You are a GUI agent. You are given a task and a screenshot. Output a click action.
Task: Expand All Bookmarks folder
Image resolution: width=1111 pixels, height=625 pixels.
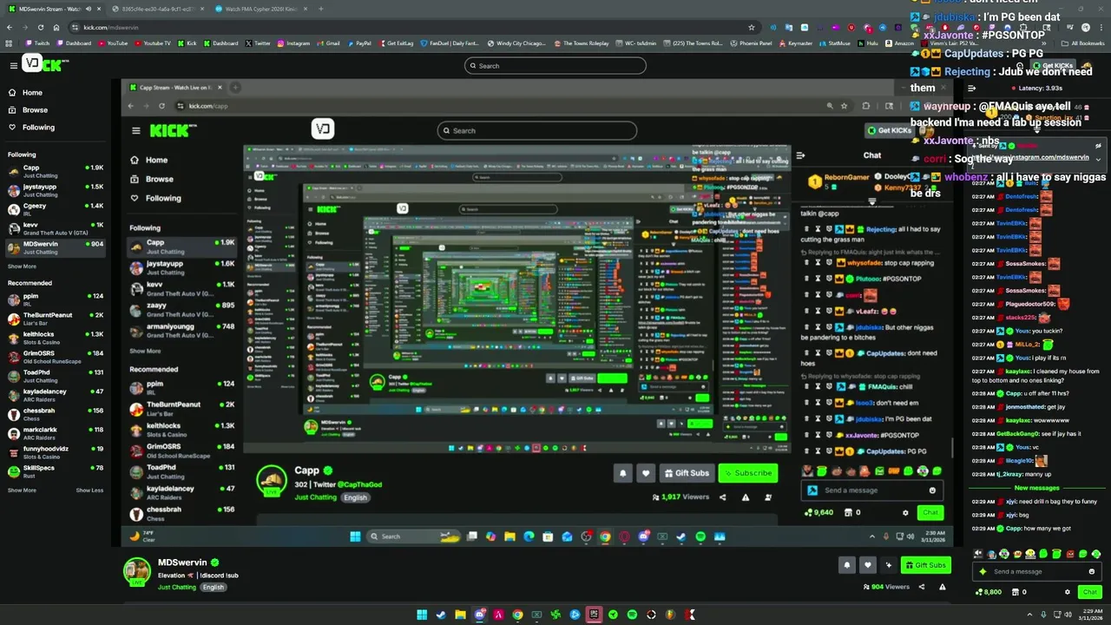(x=1083, y=43)
